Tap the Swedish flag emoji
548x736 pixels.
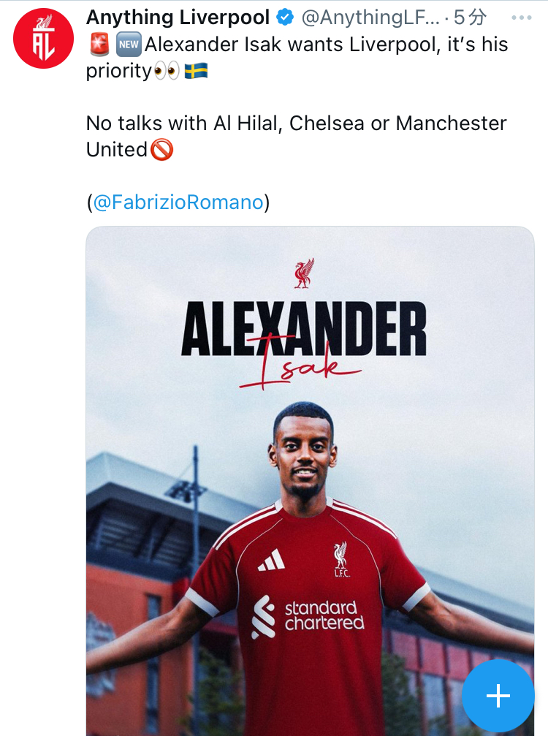196,72
